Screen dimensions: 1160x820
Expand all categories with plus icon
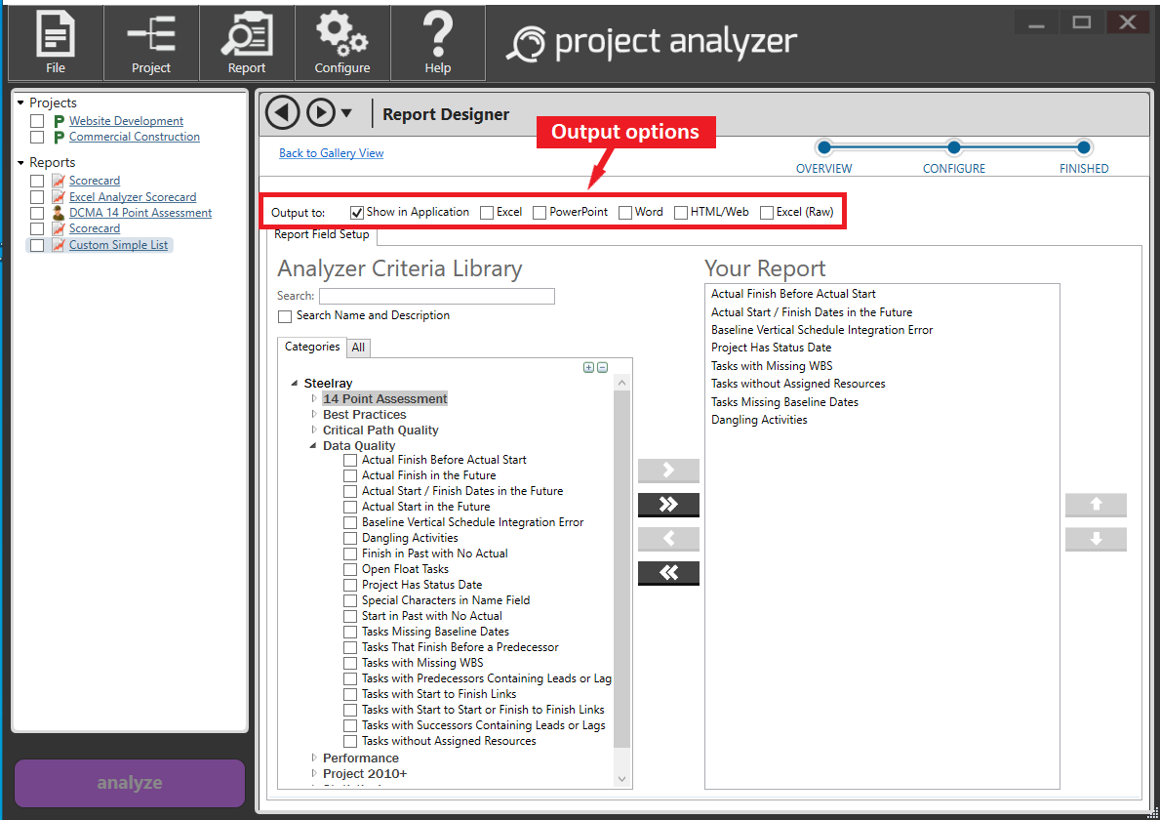pos(588,368)
